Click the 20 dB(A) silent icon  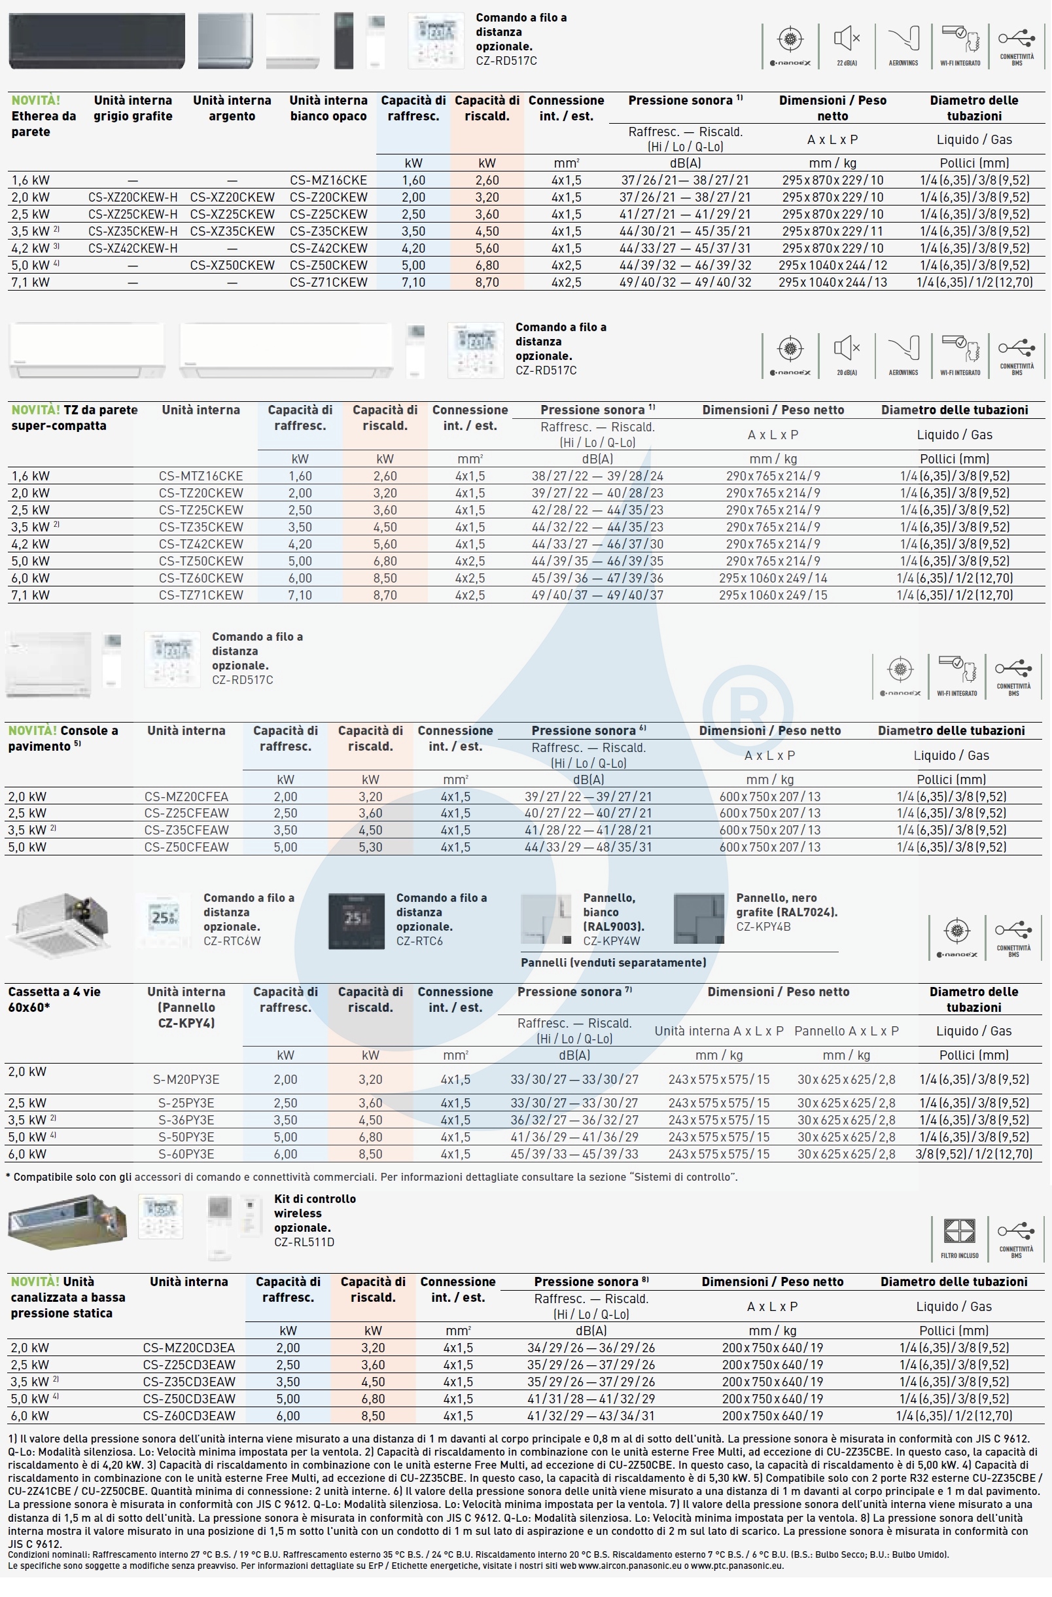(847, 353)
